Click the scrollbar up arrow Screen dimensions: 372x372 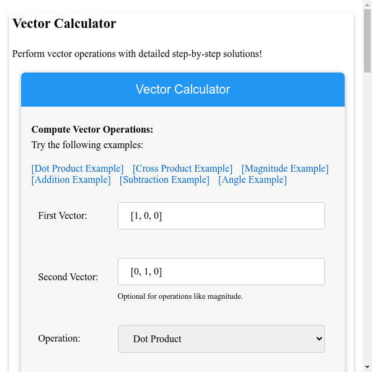pyautogui.click(x=367, y=5)
